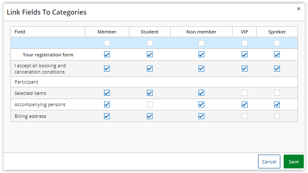
Task: Toggle the select-all checkbox in Non member column
Action: pos(201,43)
